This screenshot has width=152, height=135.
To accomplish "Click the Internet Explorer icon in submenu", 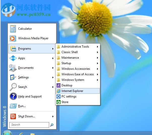I will click(x=58, y=91).
